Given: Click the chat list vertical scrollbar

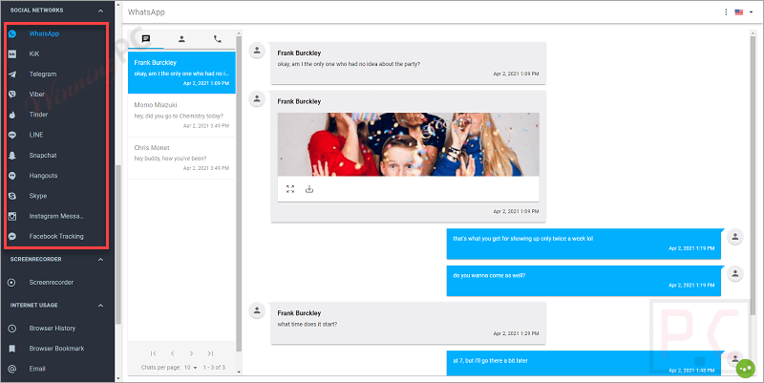Looking at the screenshot, I should pyautogui.click(x=239, y=191).
